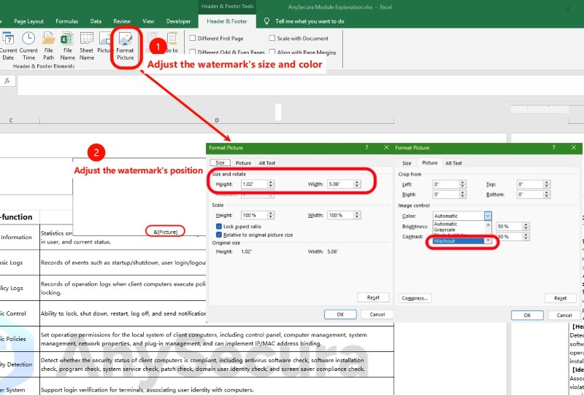Click the Crop from Top field
Image resolution: width=584 pixels, height=395 pixels.
530,184
